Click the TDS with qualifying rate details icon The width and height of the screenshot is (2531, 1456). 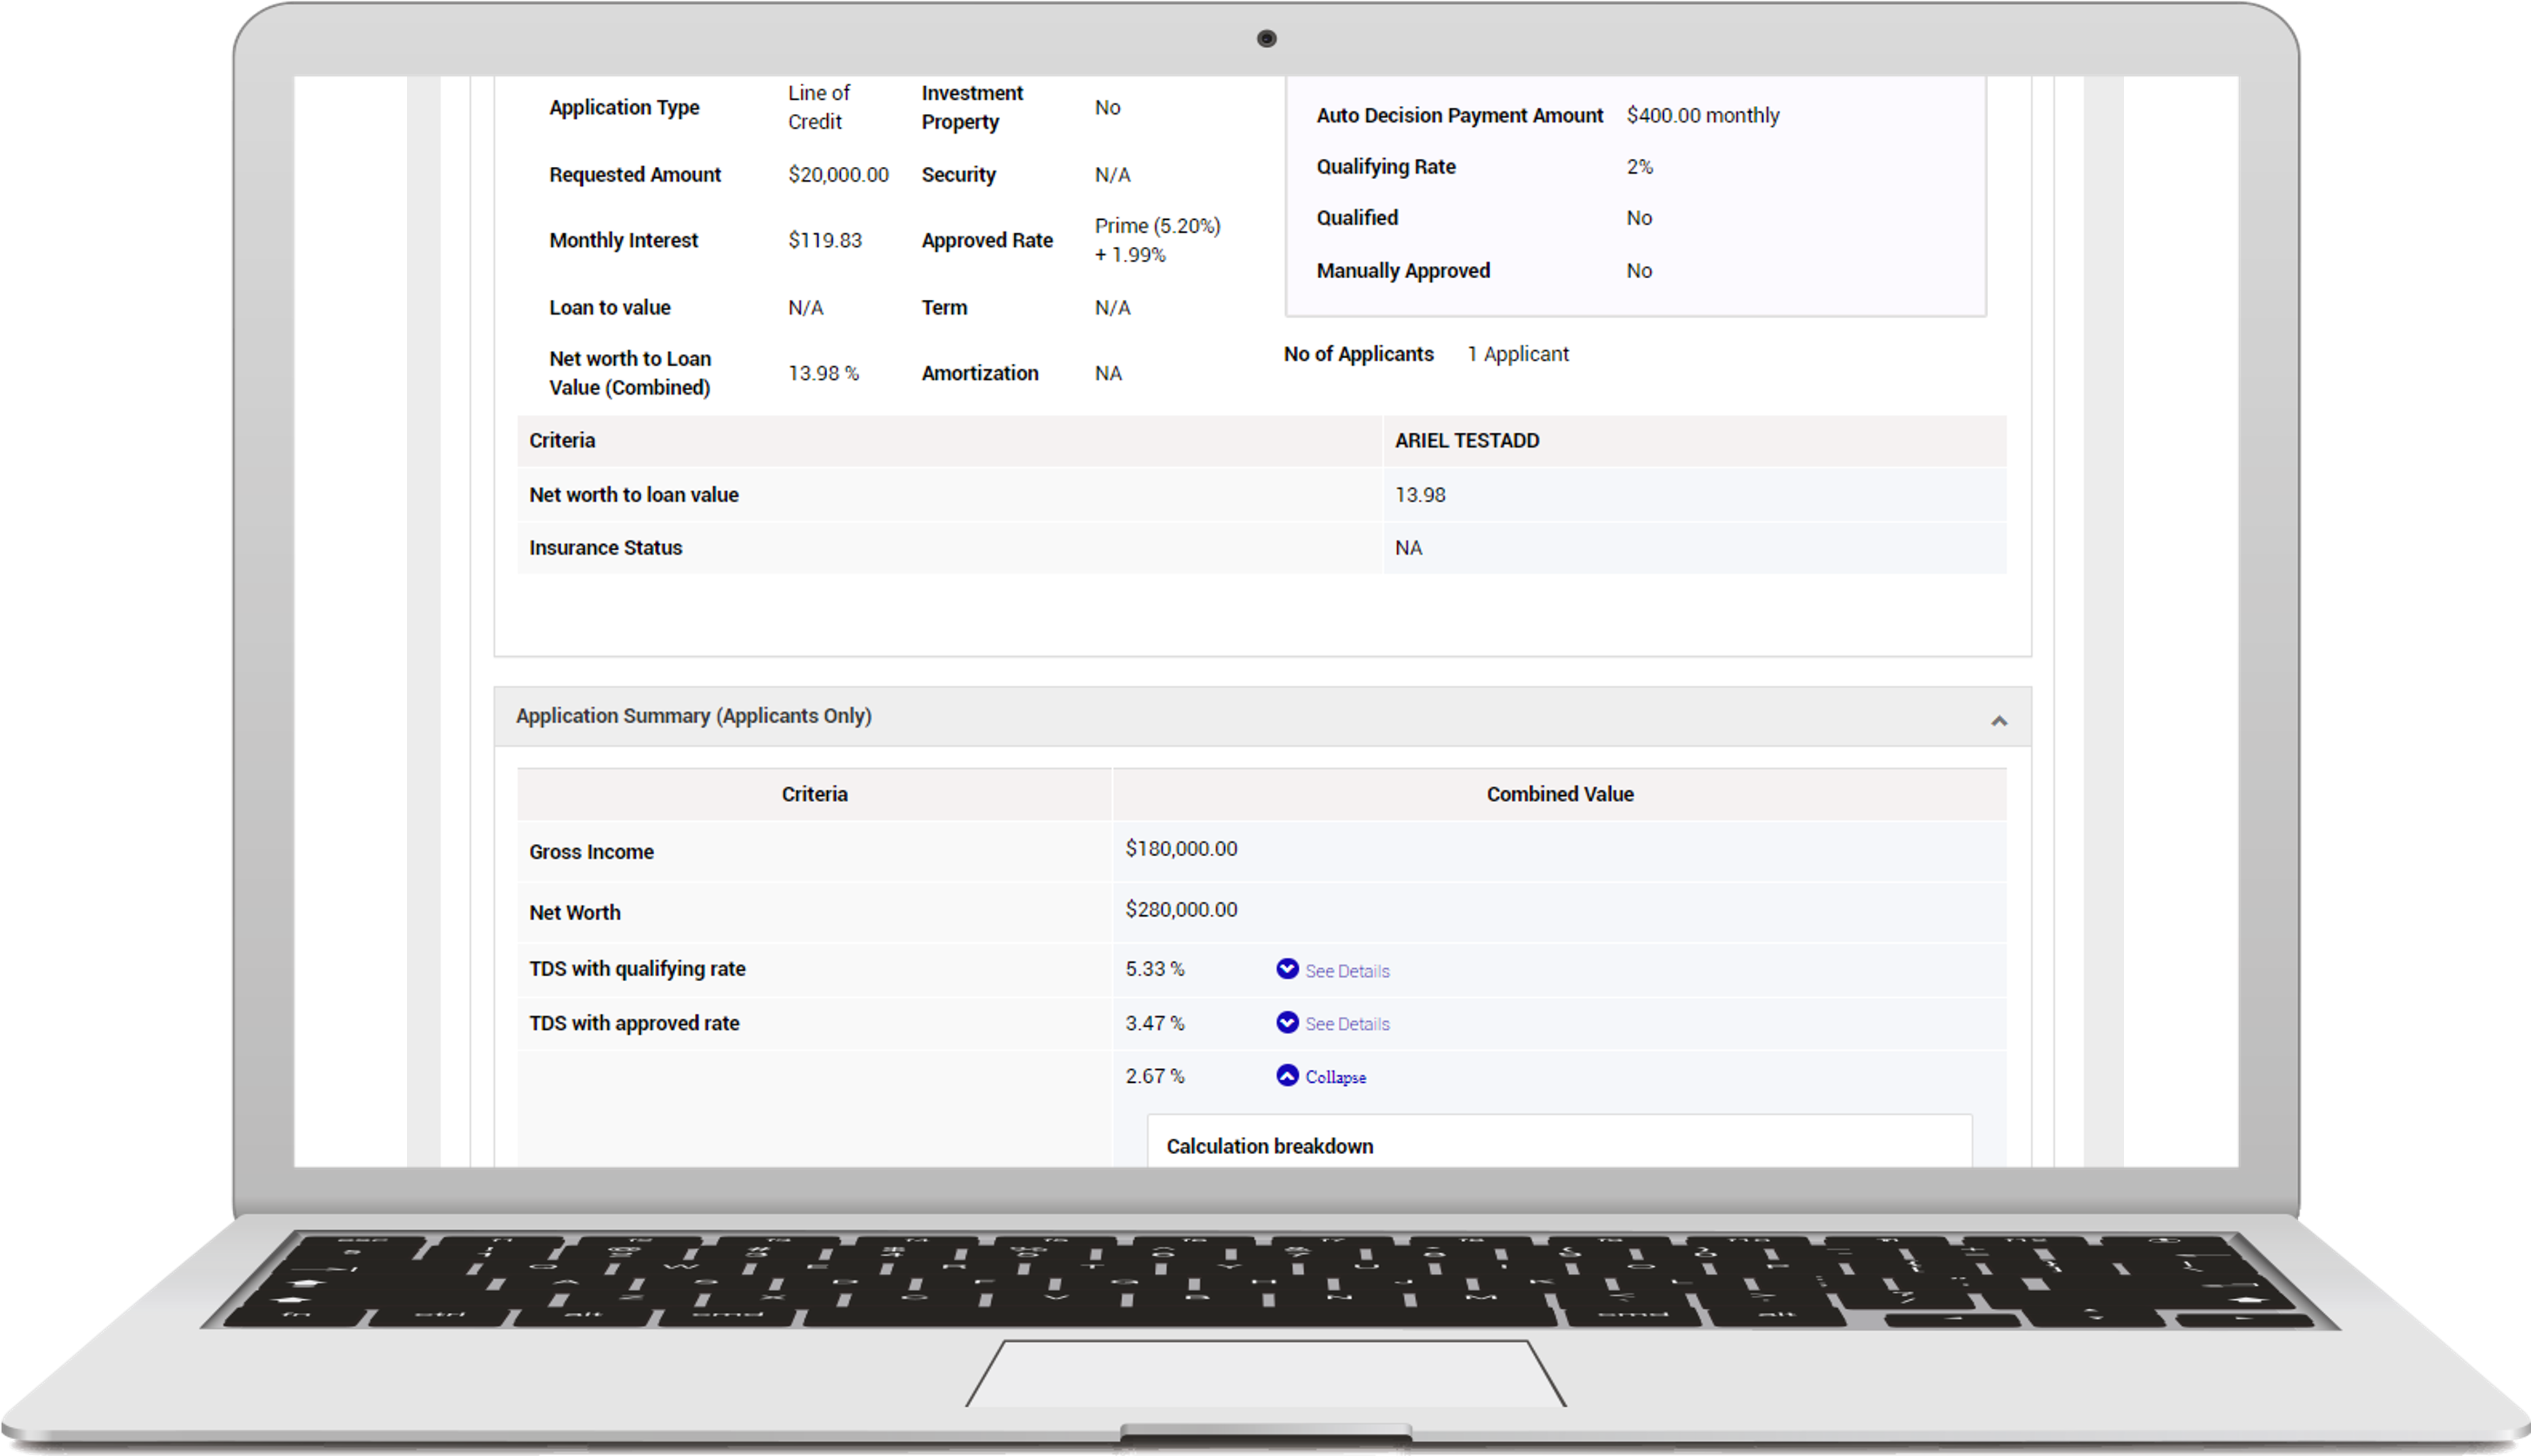[x=1287, y=969]
